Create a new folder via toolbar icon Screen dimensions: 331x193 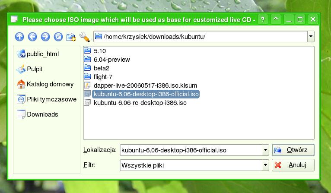(x=71, y=37)
